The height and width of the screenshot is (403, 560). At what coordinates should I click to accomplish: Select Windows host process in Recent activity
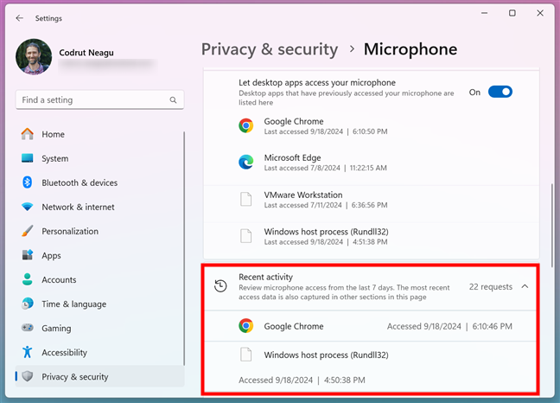pyautogui.click(x=326, y=355)
